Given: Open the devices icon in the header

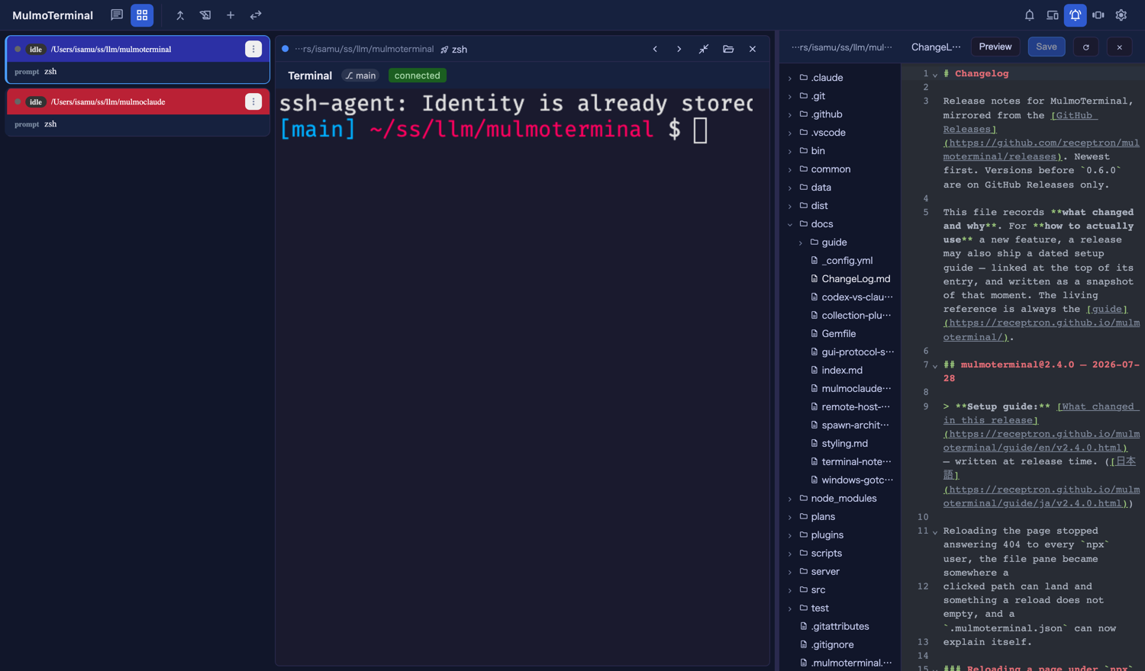Looking at the screenshot, I should pos(1053,15).
